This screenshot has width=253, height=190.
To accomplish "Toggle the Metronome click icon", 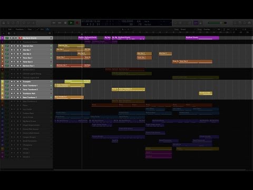I will [x=200, y=23].
